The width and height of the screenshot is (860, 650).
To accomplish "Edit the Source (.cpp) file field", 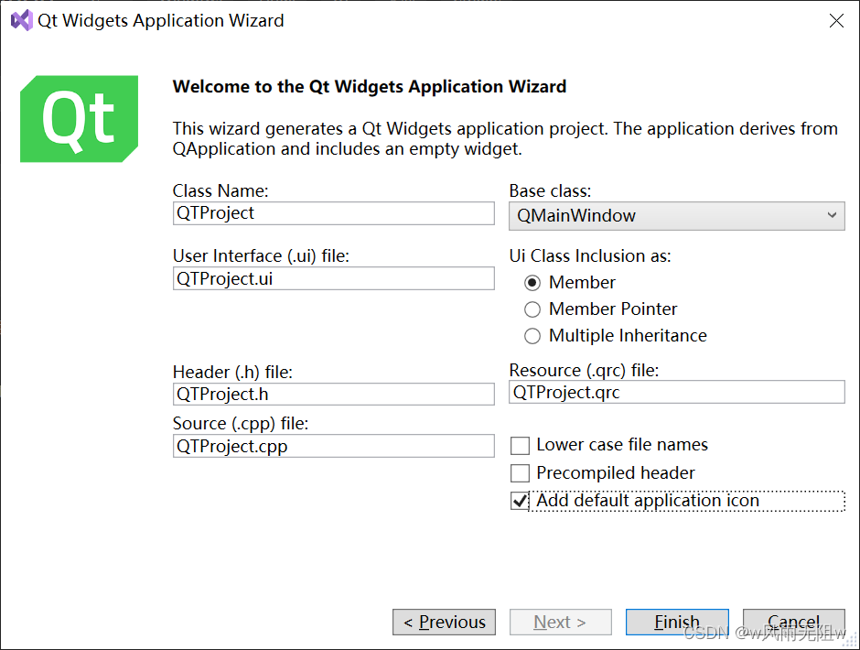I will pos(333,446).
